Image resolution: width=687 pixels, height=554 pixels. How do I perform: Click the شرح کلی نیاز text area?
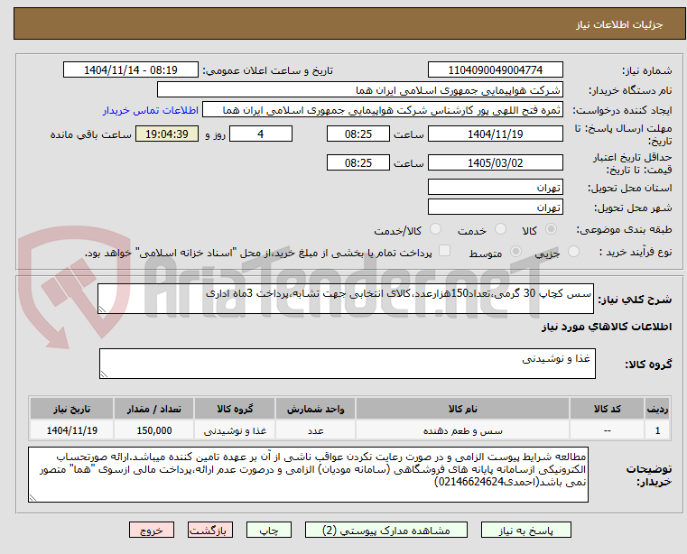345,299
